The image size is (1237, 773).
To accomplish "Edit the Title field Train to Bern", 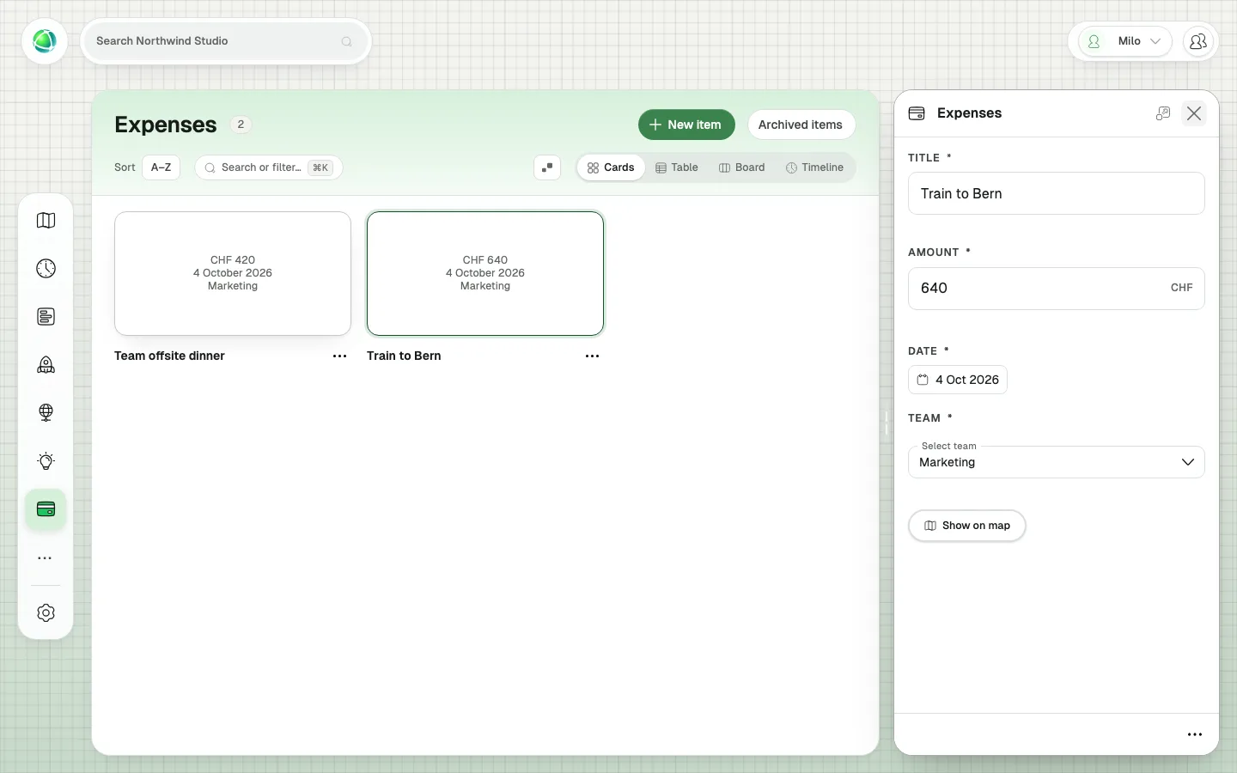I will (1056, 194).
